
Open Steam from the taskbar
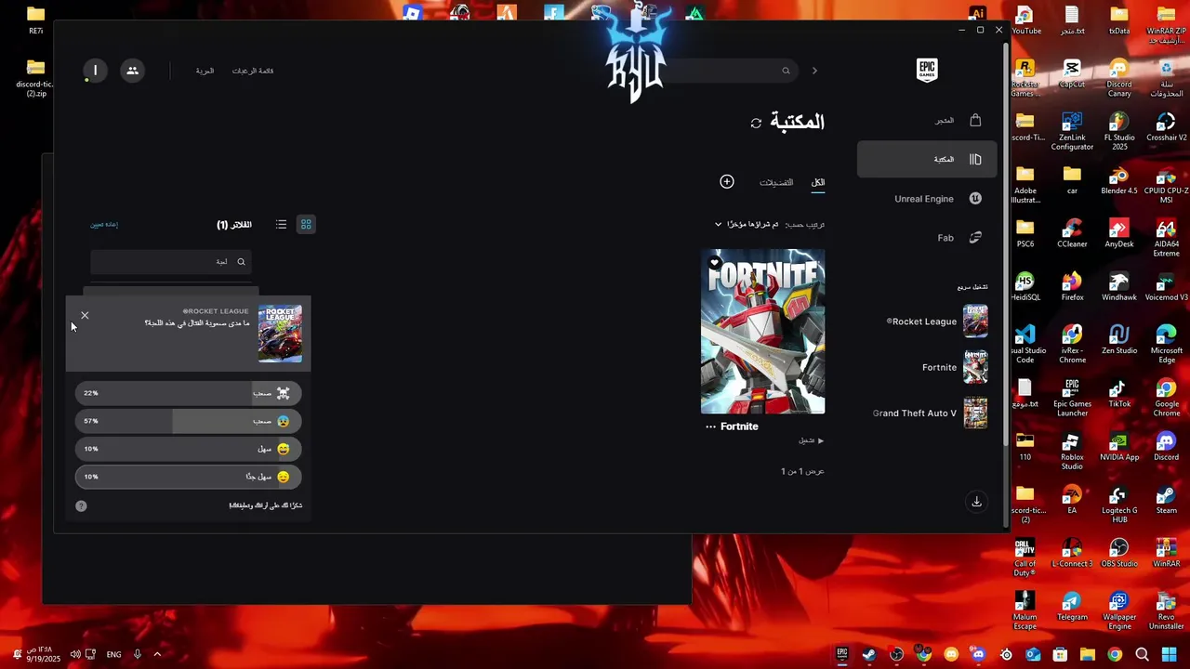(x=868, y=654)
